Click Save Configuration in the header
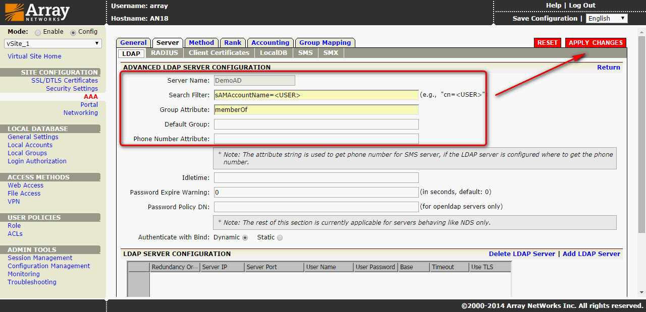 click(545, 19)
